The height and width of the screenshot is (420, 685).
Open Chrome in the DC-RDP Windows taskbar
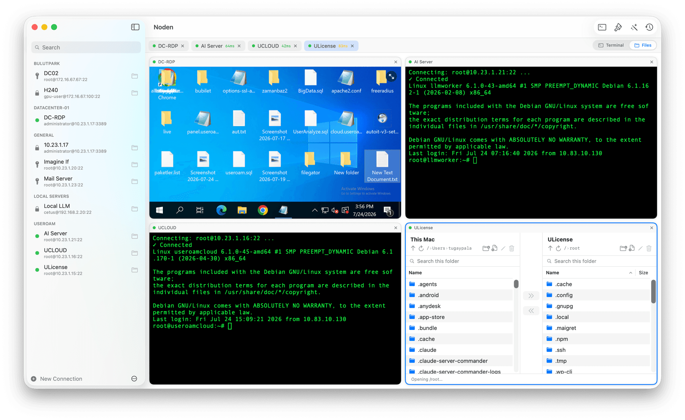coord(263,210)
